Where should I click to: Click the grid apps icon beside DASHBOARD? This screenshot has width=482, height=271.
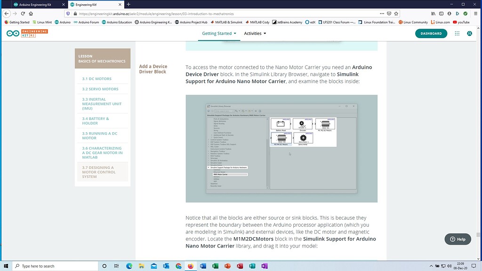point(457,33)
